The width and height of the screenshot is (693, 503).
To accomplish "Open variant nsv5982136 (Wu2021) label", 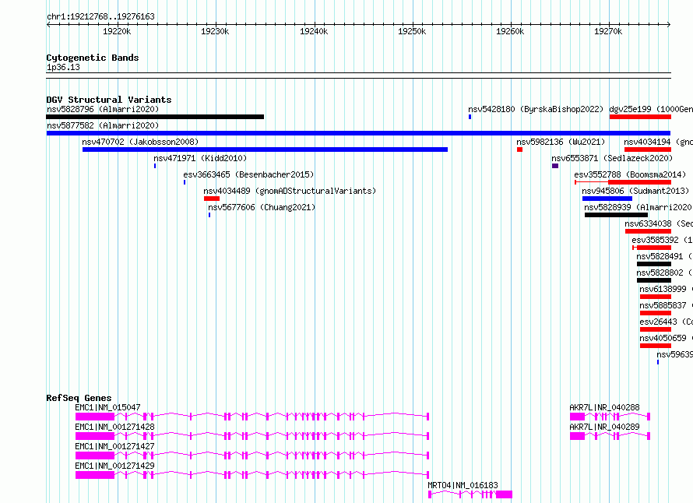I will tap(561, 142).
